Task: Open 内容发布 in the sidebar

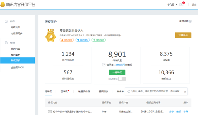Action: (x=15, y=27)
